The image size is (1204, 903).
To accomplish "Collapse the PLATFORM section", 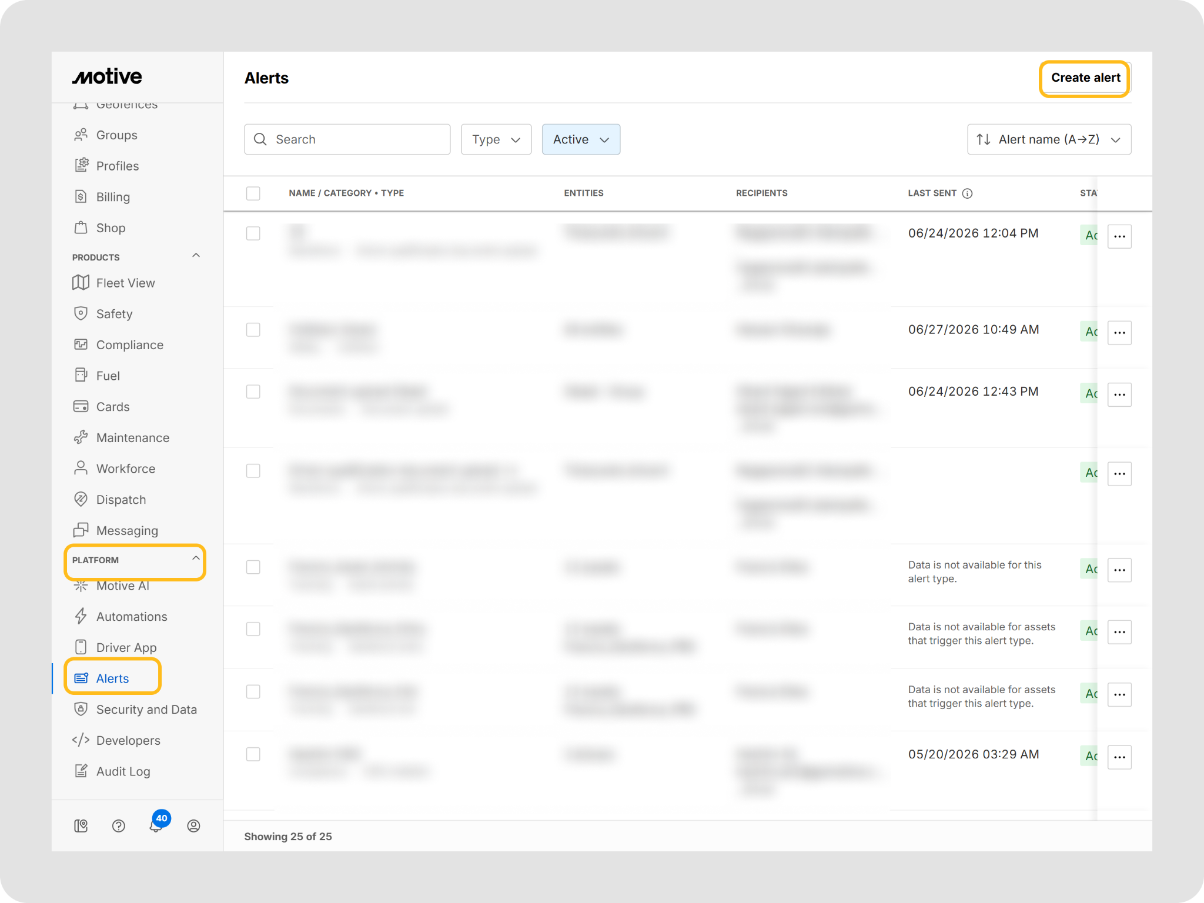I will point(196,558).
